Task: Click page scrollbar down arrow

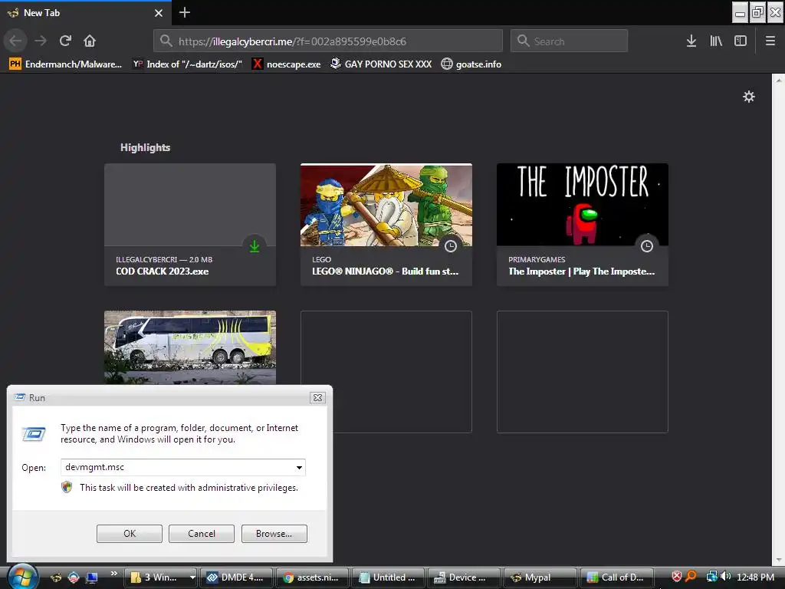Action: pyautogui.click(x=779, y=559)
